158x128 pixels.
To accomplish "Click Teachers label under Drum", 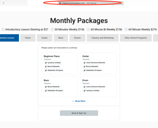I will (x=86, y=83).
